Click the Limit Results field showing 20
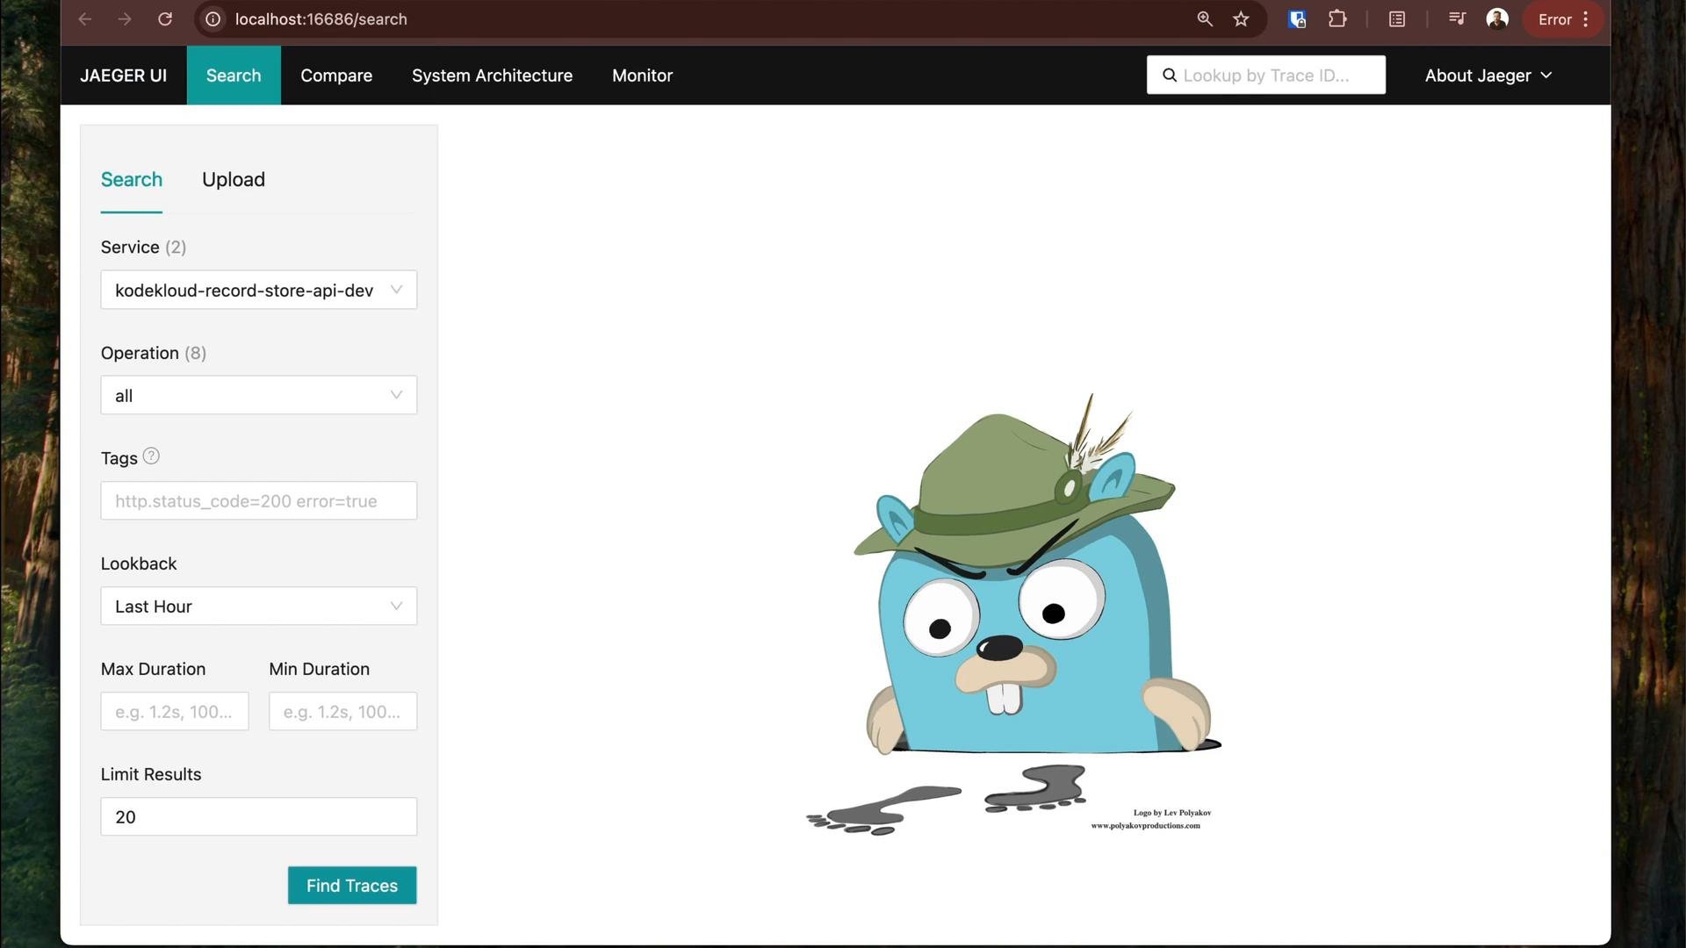Image resolution: width=1686 pixels, height=948 pixels. click(x=259, y=817)
